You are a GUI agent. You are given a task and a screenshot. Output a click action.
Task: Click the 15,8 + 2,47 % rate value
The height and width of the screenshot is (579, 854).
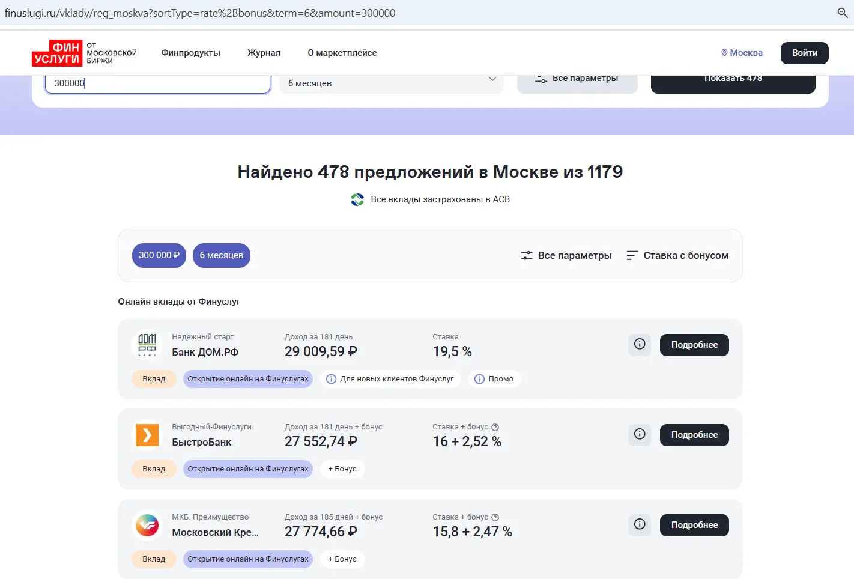click(472, 532)
